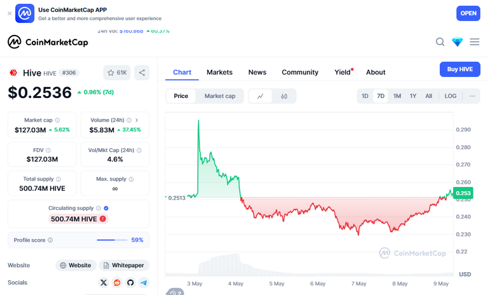Open chart more options ellipsis
This screenshot has width=488, height=295.
click(x=472, y=96)
